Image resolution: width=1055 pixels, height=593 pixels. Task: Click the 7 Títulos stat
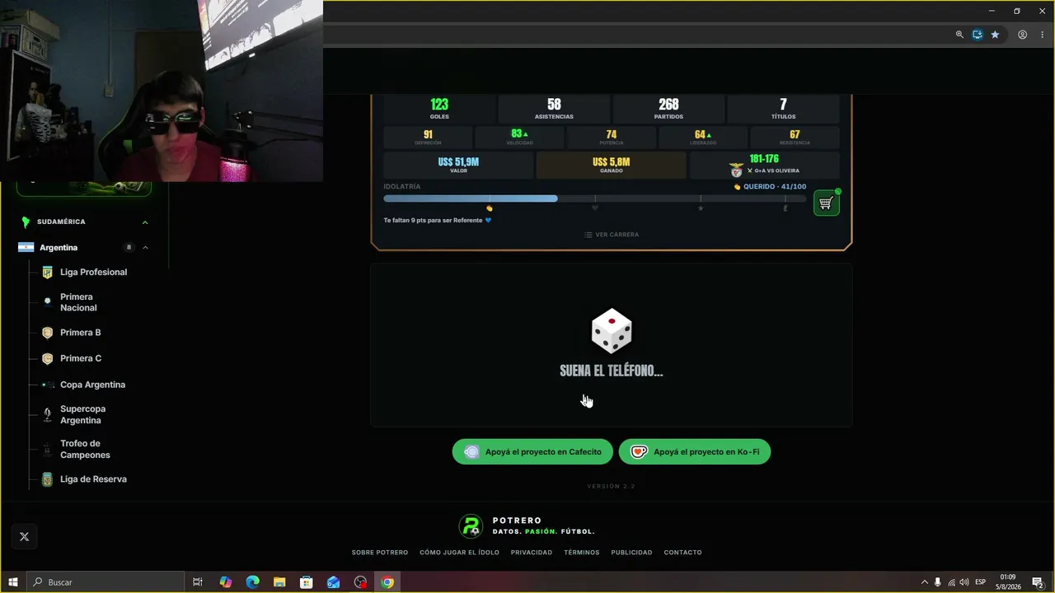point(783,109)
